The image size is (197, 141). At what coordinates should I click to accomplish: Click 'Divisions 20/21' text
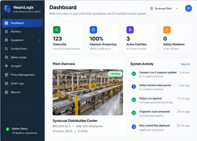point(63,131)
